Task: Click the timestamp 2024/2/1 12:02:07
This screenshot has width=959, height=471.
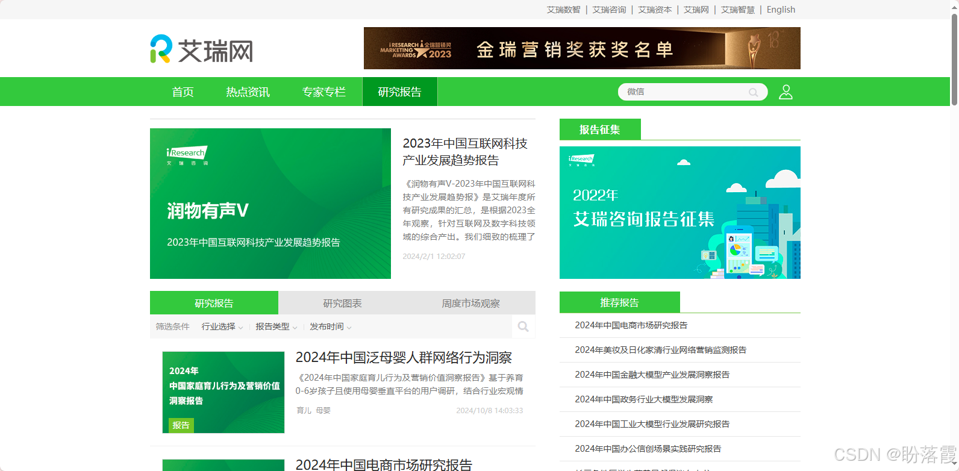Action: (434, 257)
